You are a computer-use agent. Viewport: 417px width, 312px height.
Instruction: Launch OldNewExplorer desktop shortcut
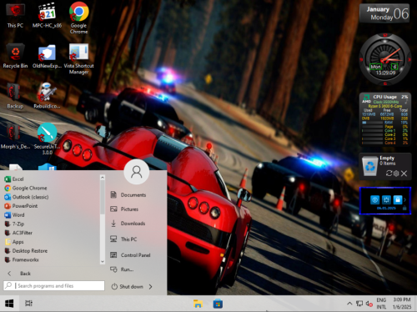(47, 56)
